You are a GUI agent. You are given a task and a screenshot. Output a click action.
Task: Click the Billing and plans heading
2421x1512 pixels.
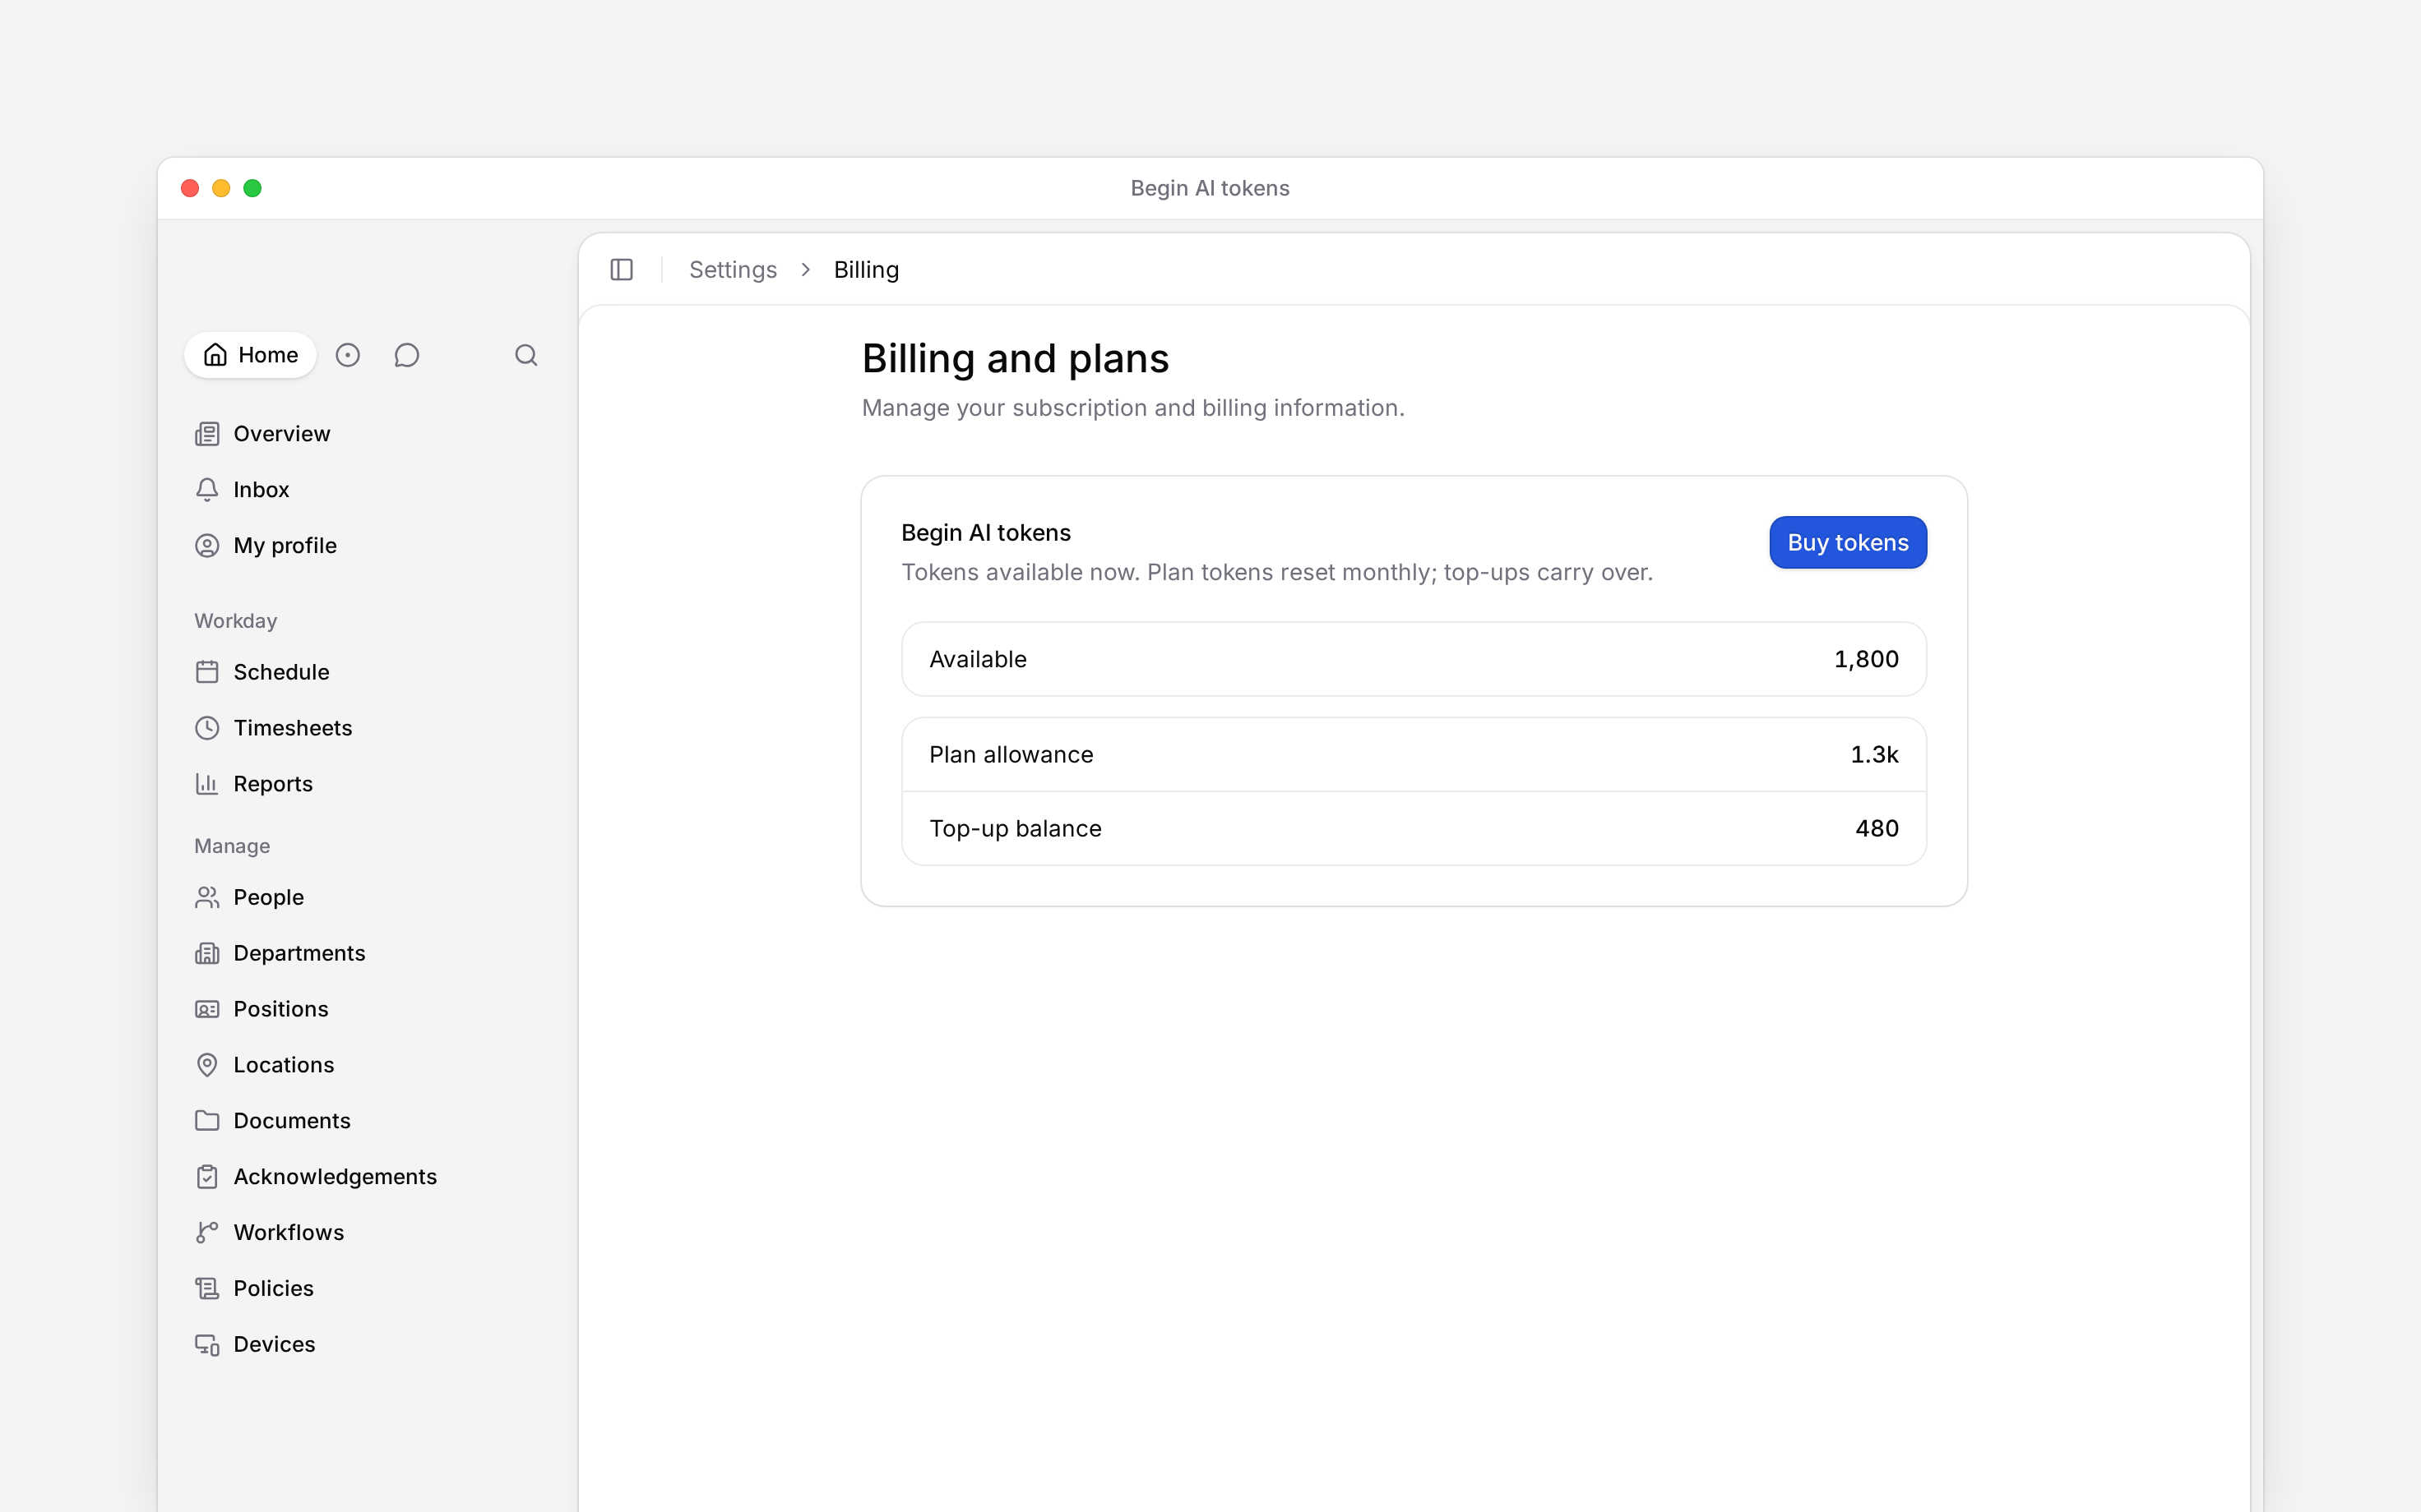tap(1015, 359)
